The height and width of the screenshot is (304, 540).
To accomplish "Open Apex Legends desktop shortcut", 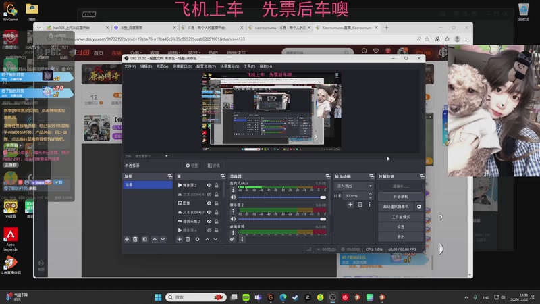I will [11, 239].
